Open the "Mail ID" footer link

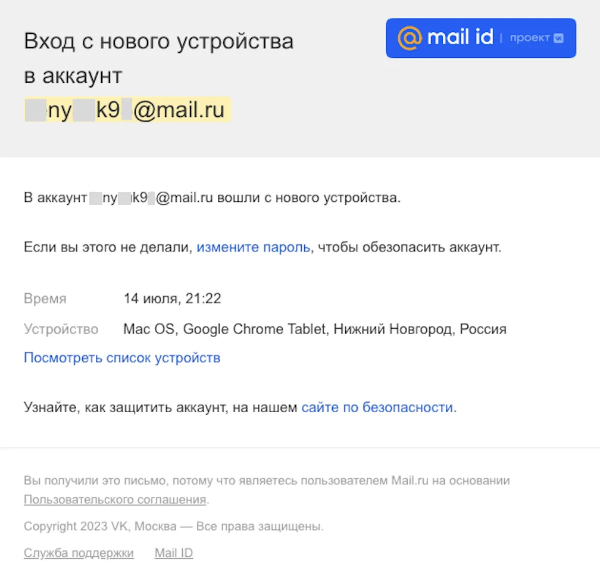tap(174, 553)
